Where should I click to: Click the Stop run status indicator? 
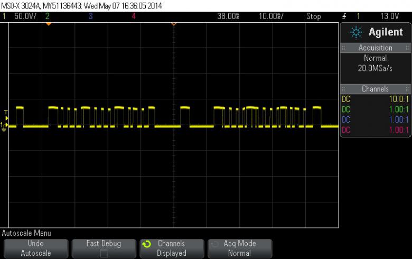click(313, 16)
